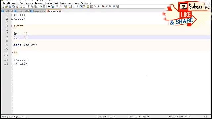Cut selection with the scissors icon
This screenshot has height=119, width=212.
(x=29, y=6)
